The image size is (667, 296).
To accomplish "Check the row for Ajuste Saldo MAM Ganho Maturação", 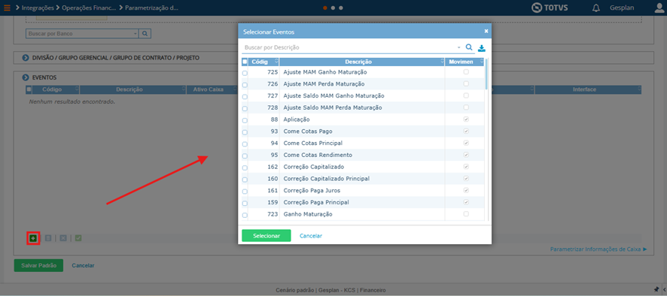I will pos(245,97).
